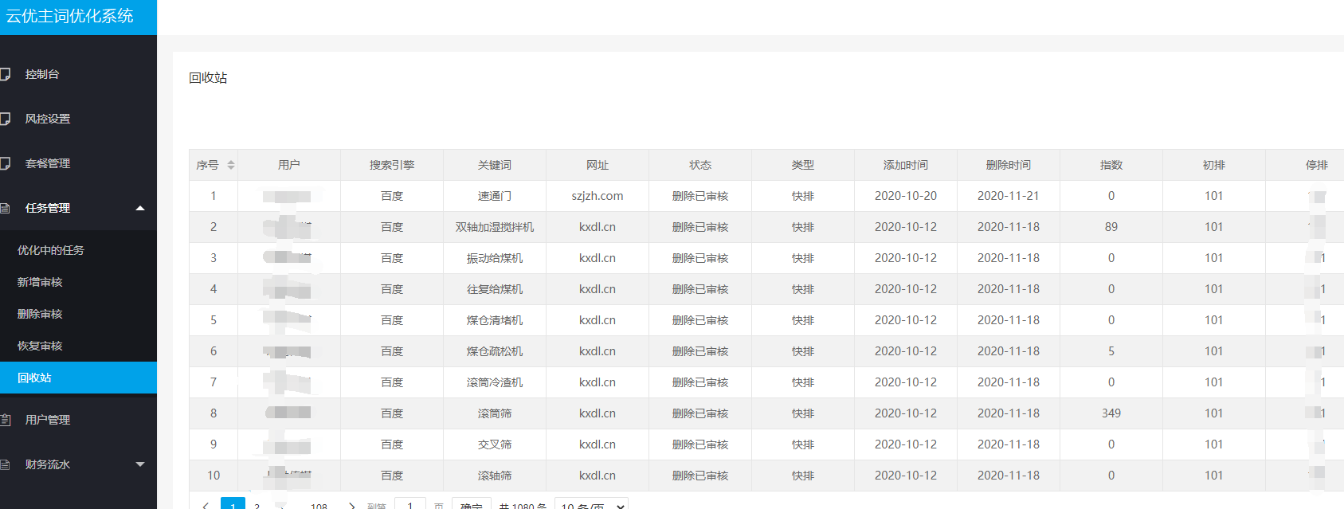Click keyword cell 双轴加湿搅拌机
This screenshot has width=1344, height=509.
(495, 227)
